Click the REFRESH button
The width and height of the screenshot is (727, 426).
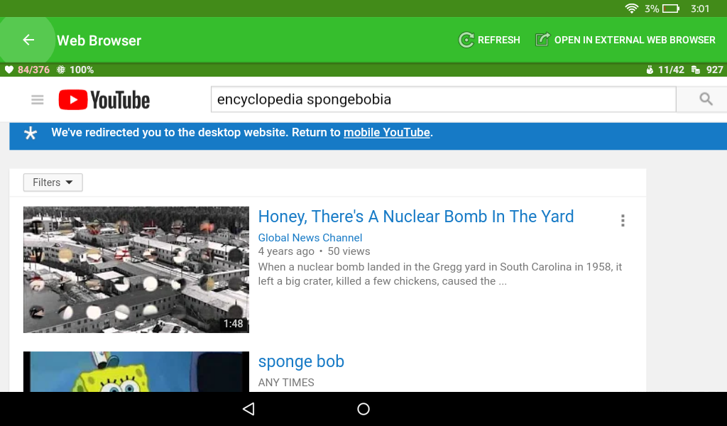(489, 40)
